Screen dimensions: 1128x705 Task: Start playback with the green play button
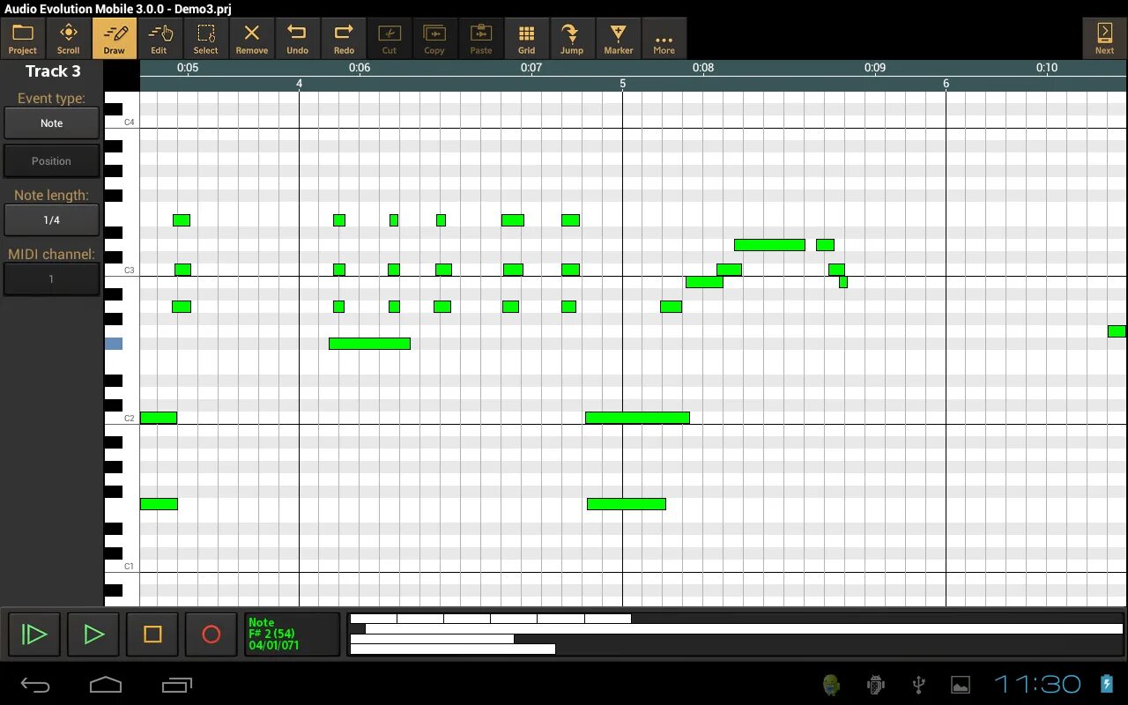point(93,634)
